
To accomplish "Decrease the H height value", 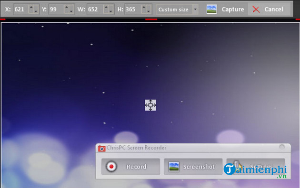I will (148, 11).
